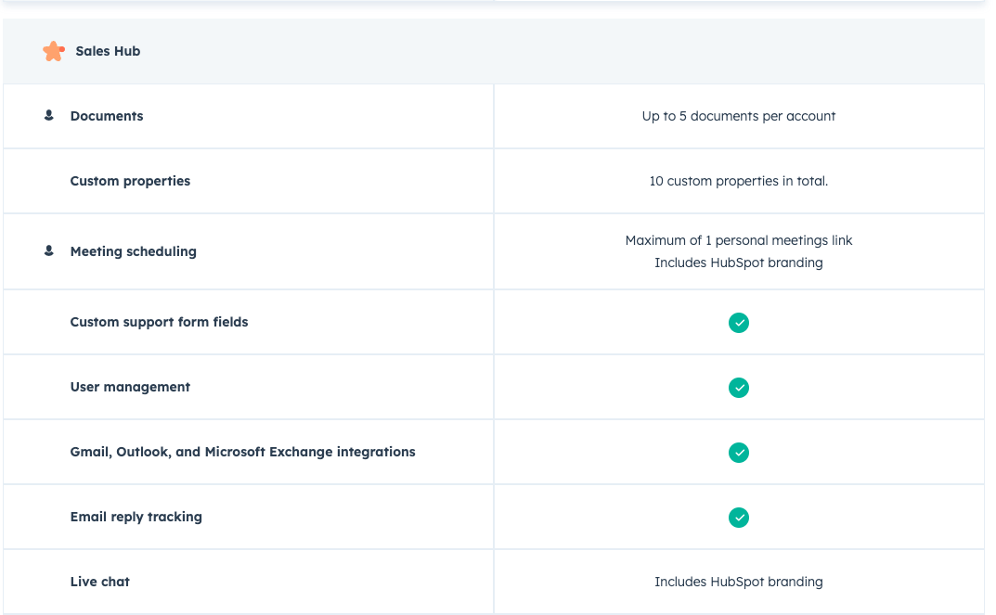Select the Meeting scheduling feature label
The width and height of the screenshot is (996, 615).
(x=133, y=251)
